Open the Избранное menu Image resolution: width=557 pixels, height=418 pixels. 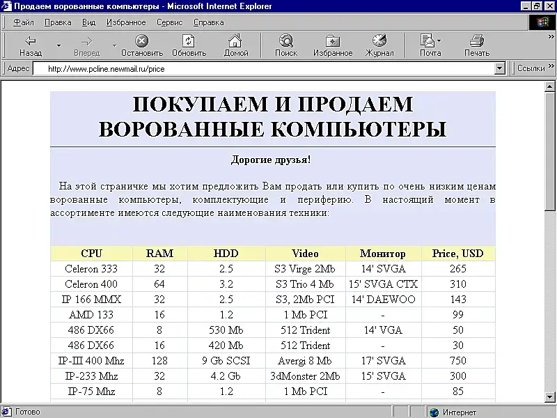pos(126,22)
